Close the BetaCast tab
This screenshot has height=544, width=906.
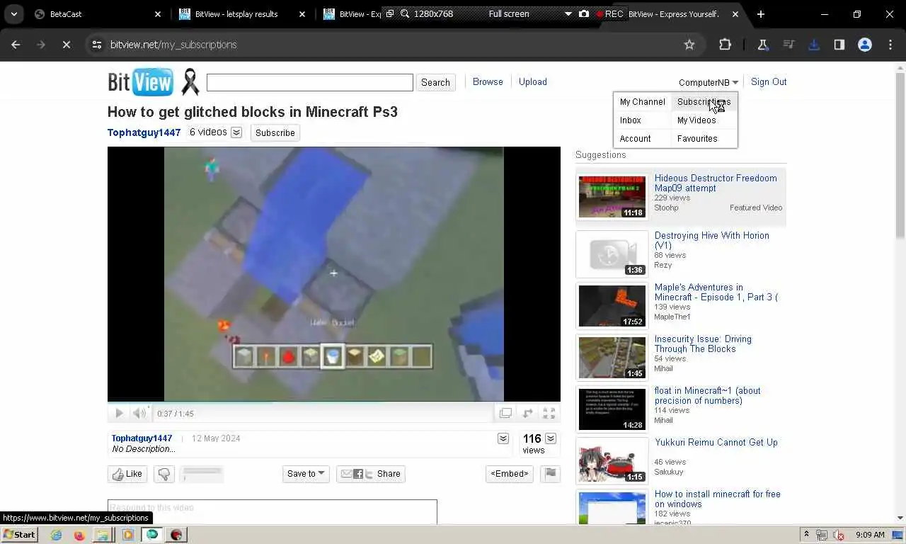(x=158, y=14)
